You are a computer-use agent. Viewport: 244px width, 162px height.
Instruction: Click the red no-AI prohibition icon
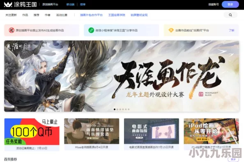[12, 30]
